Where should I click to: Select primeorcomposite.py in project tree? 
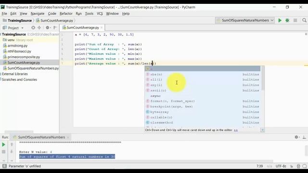point(24,57)
